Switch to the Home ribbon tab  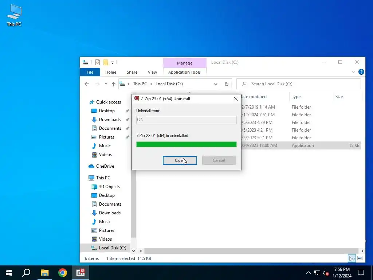(x=111, y=72)
